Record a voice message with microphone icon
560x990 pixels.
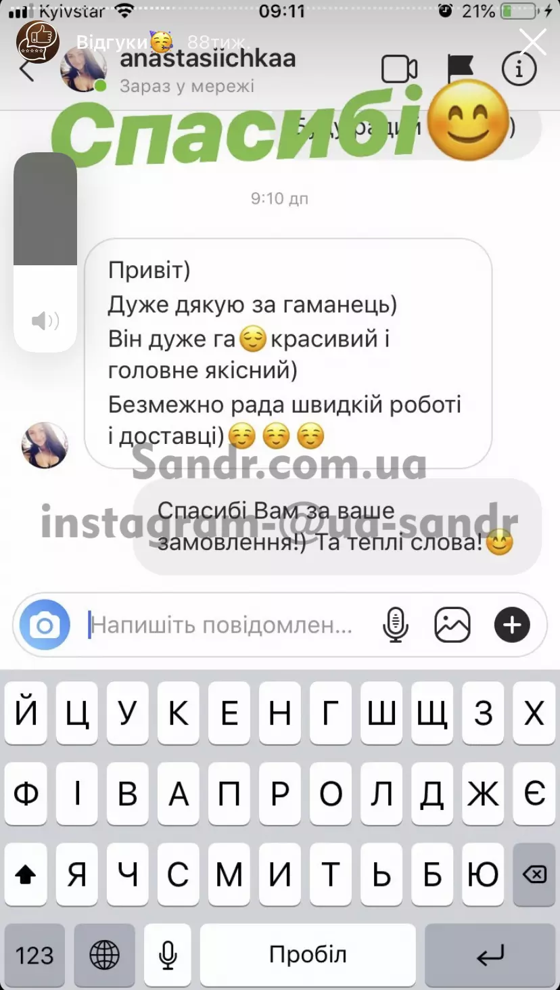[x=395, y=625]
